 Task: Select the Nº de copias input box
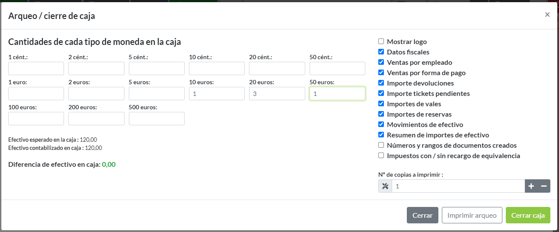pos(458,186)
